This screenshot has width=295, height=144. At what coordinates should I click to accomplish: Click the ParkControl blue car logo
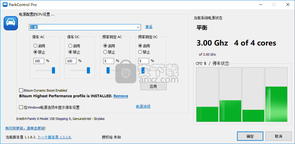[x=11, y=23]
